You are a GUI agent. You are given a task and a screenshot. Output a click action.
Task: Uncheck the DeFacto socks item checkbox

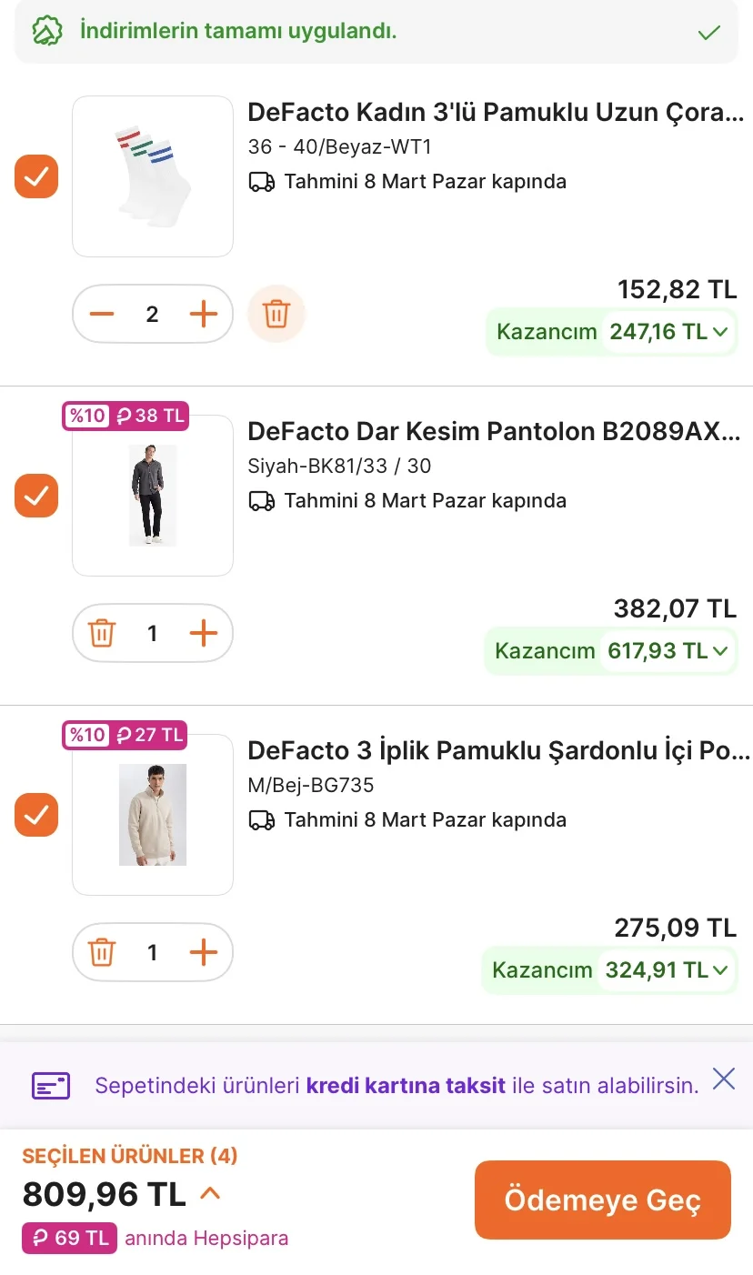(x=36, y=176)
